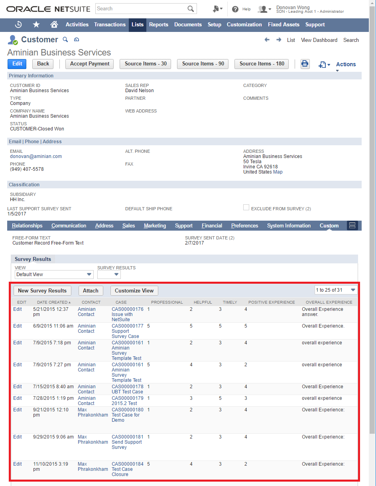Click the Source Items - 180 button
The width and height of the screenshot is (376, 486).
click(262, 64)
